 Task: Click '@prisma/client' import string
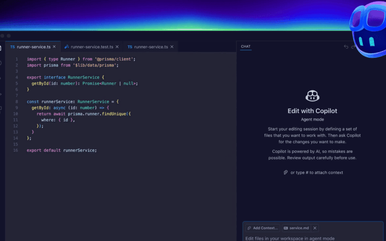pyautogui.click(x=114, y=59)
